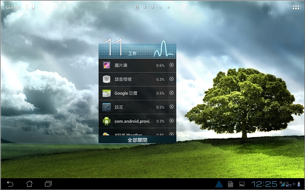This screenshot has width=305, height=190.
Task: Tap the 圖片庫 gallery app icon
Action: click(106, 65)
